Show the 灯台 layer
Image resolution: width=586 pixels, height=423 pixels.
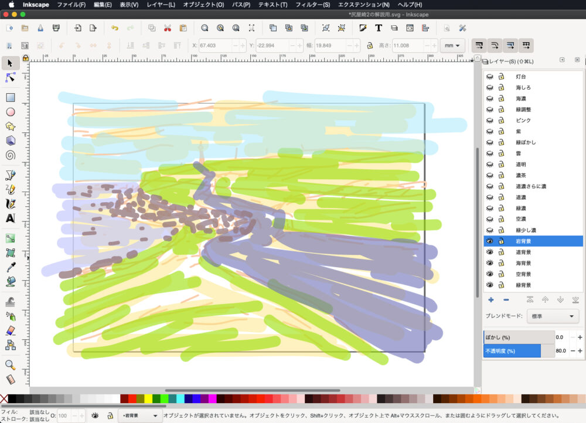coord(490,77)
